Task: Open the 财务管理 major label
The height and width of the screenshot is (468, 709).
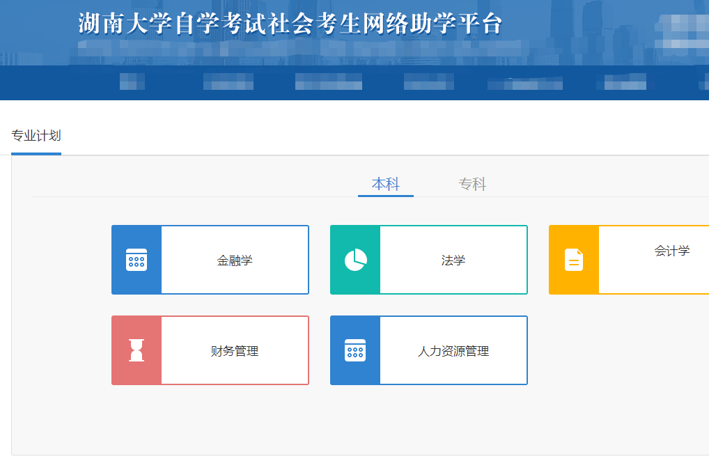Action: pos(235,351)
